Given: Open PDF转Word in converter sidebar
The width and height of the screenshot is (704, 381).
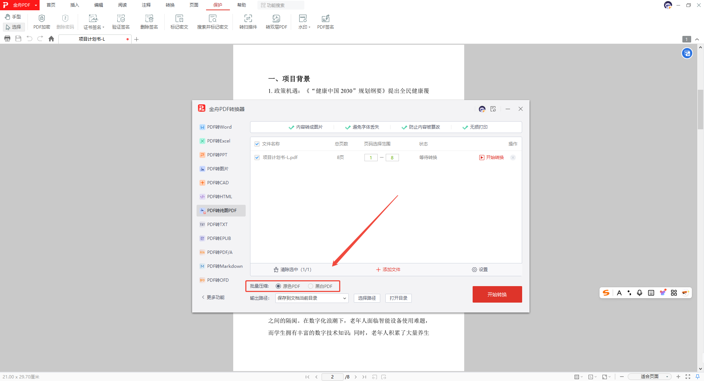Looking at the screenshot, I should [221, 127].
